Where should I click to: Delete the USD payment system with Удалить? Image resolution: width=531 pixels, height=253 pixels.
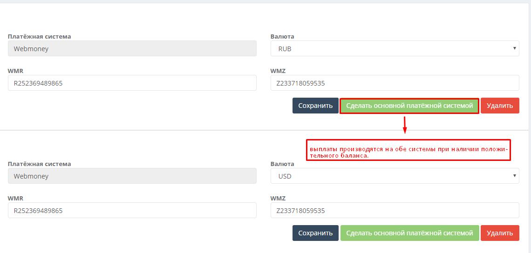coord(499,233)
